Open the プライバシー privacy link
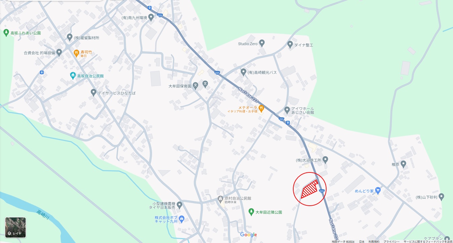The height and width of the screenshot is (243, 453). coord(391,241)
